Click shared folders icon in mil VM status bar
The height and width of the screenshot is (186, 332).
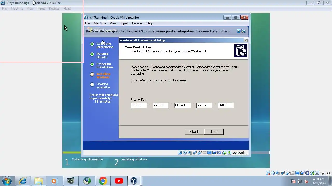[204, 153]
